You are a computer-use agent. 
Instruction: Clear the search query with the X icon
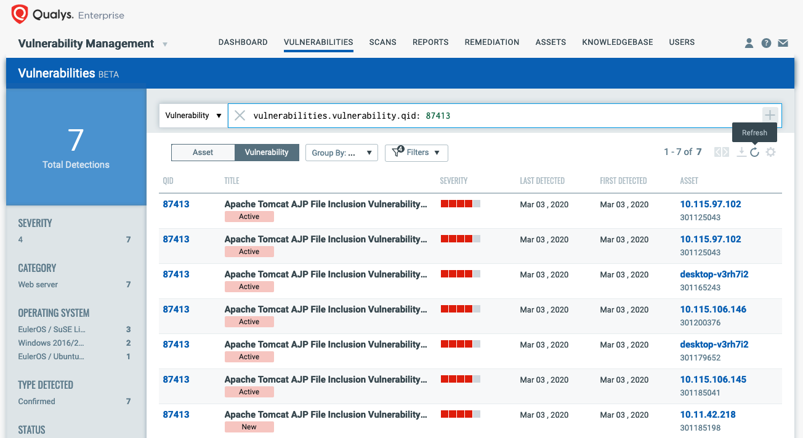pos(240,114)
